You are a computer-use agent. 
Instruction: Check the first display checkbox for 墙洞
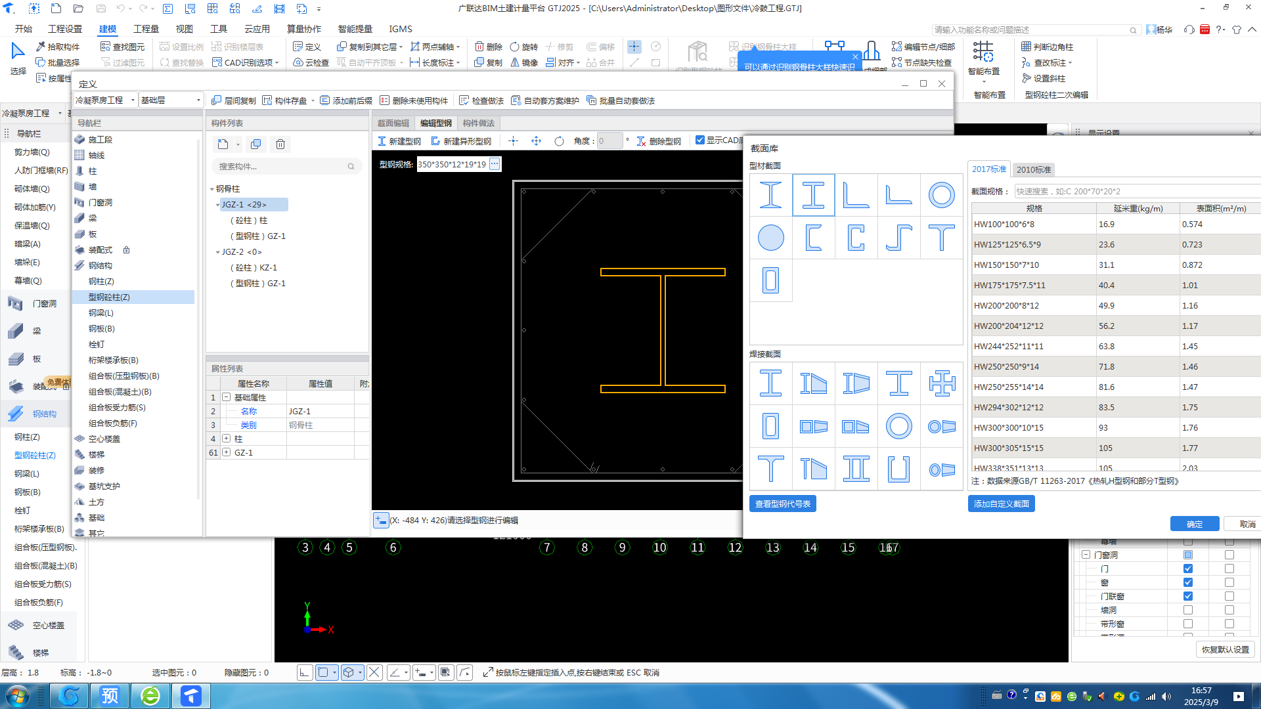[x=1188, y=610]
